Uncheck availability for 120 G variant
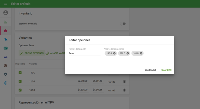Screen dimensions: 200x109 [x=20, y=81]
